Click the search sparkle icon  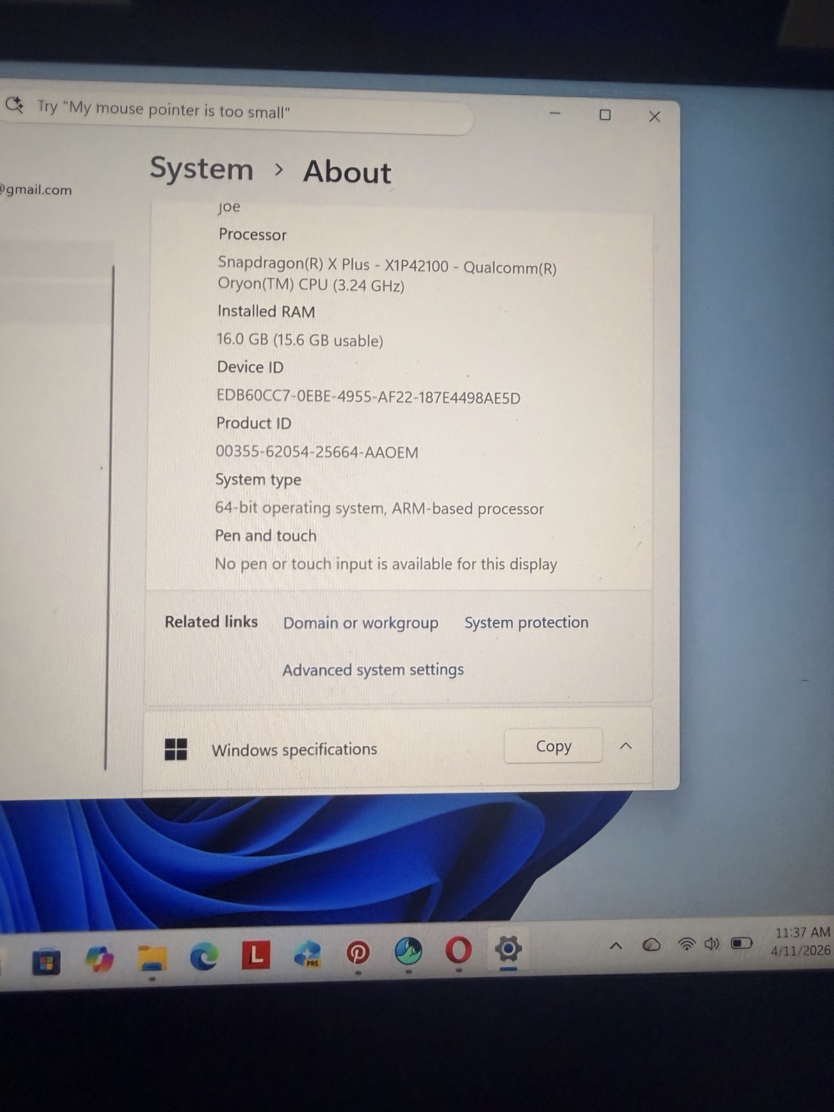14,105
